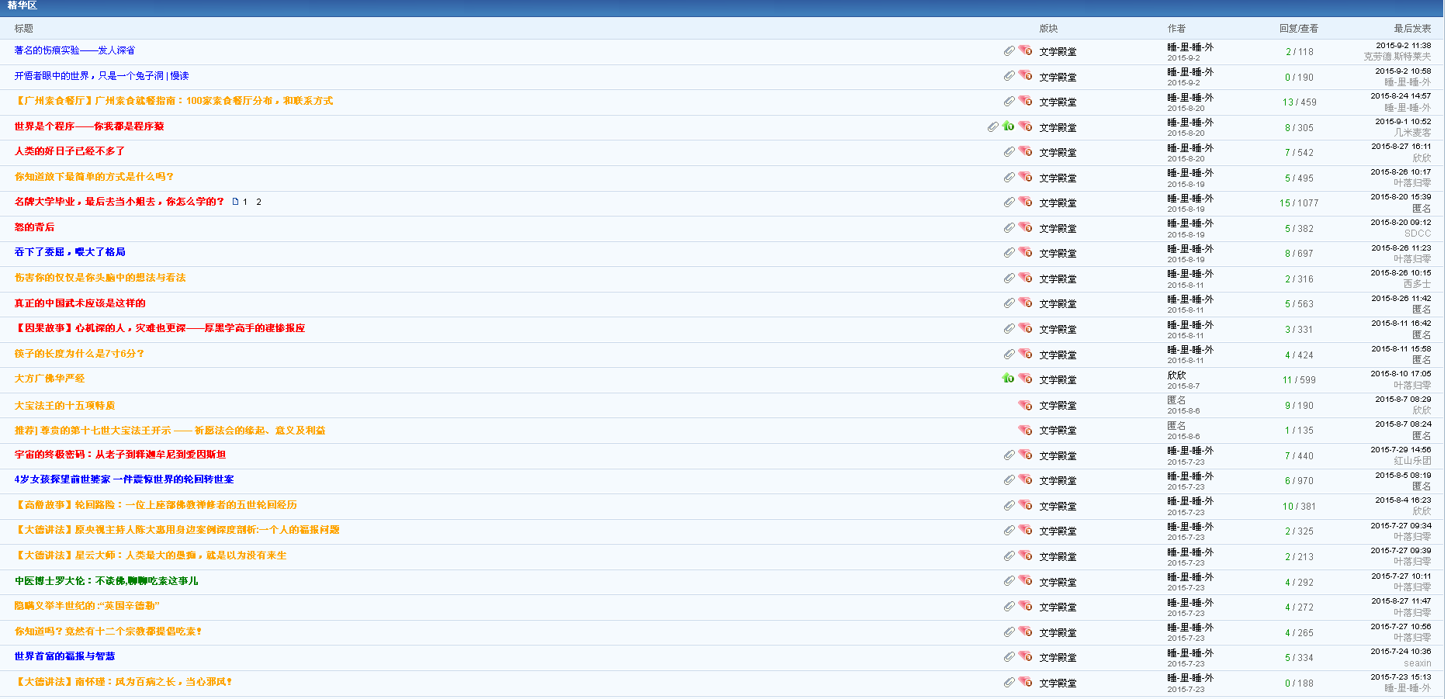The image size is (1451, 699).
Task: Click author 欣欣 of 大方广佛华严经 thread
Action: (1176, 375)
